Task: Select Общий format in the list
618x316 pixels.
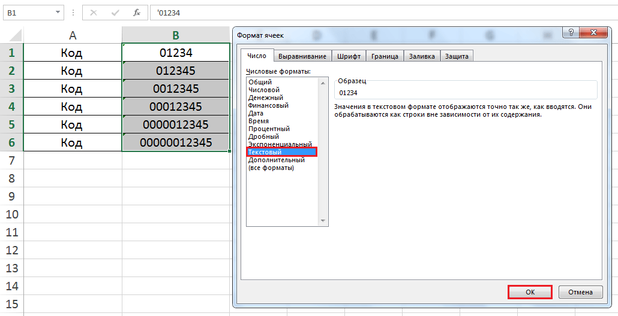Action: coord(260,82)
